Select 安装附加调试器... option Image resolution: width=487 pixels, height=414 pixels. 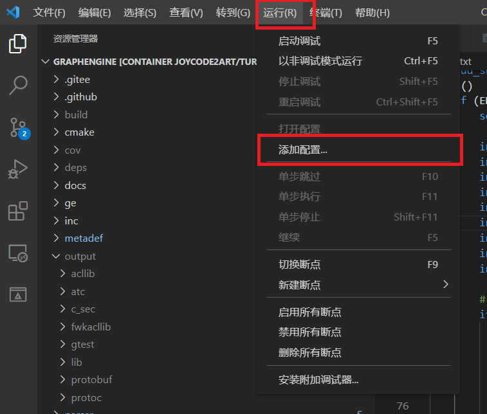(318, 379)
